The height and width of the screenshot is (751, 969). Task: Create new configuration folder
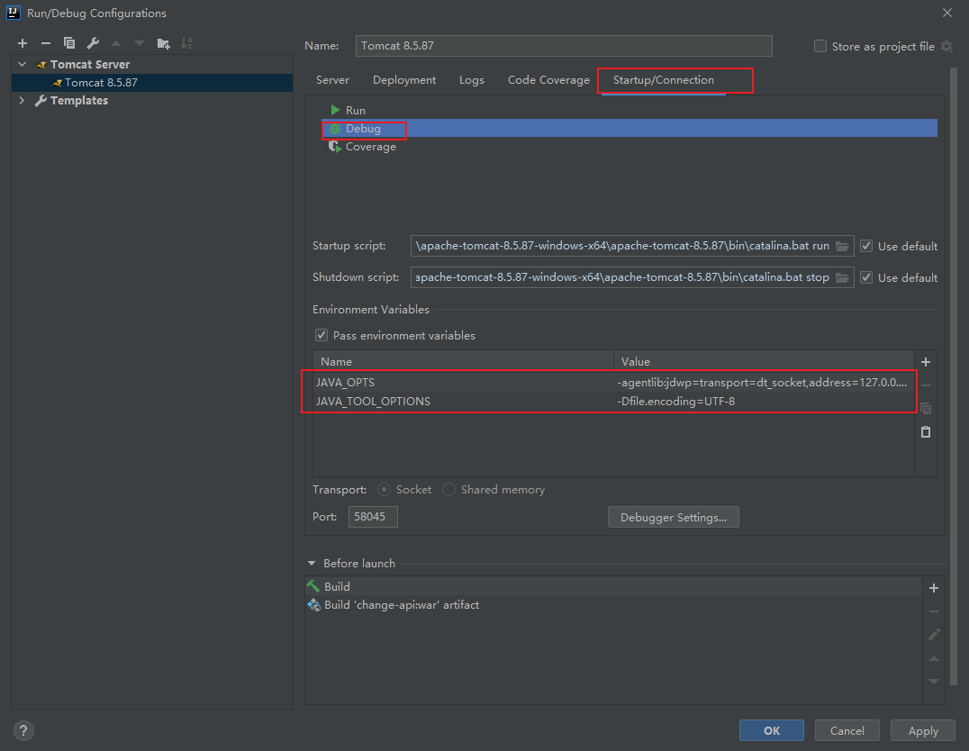[x=163, y=43]
